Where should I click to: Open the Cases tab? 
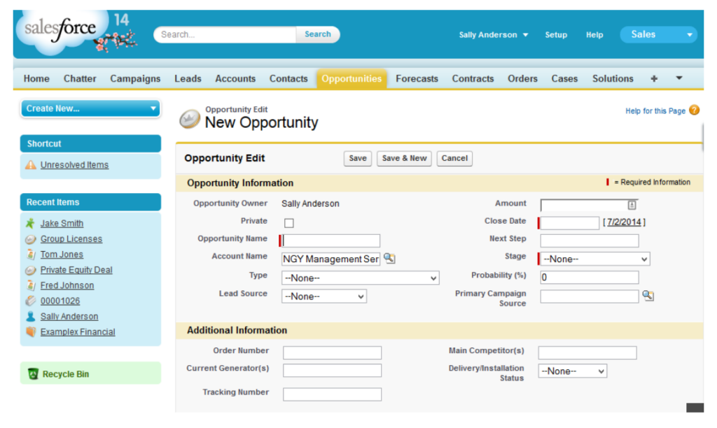click(565, 78)
